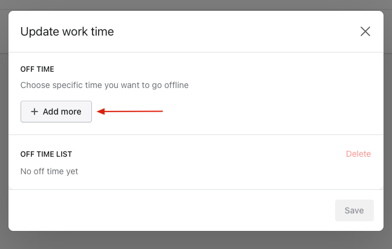
Task: Click the word "offline" in the description
Action: point(174,85)
